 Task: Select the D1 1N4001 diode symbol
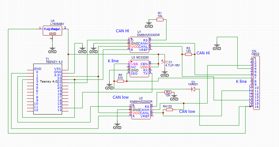click(193, 89)
